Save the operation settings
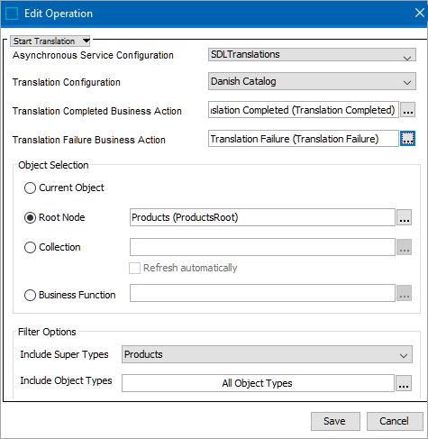Screen dimensions: 428x439 coord(335,421)
